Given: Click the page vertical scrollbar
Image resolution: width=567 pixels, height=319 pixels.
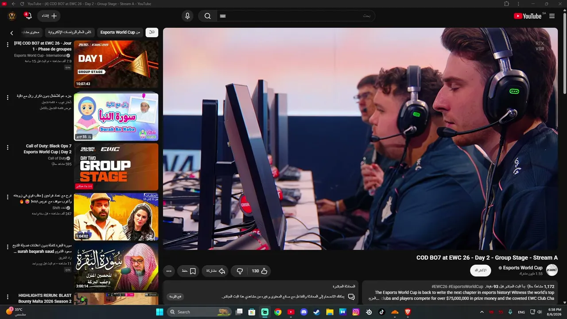Looking at the screenshot, I should tap(564, 53).
